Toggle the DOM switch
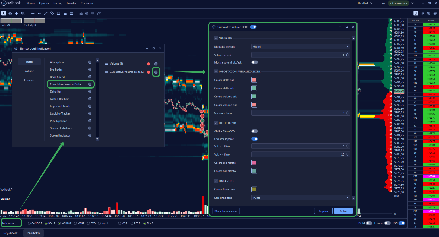This screenshot has width=439, height=237. point(369,223)
